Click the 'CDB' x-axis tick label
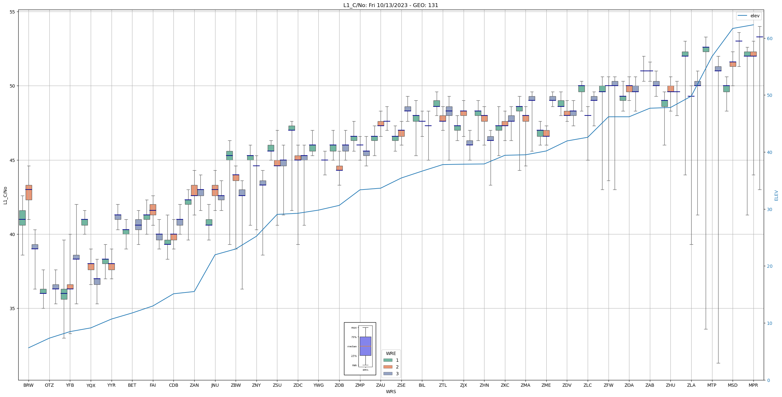This screenshot has height=397, width=782. coord(173,385)
